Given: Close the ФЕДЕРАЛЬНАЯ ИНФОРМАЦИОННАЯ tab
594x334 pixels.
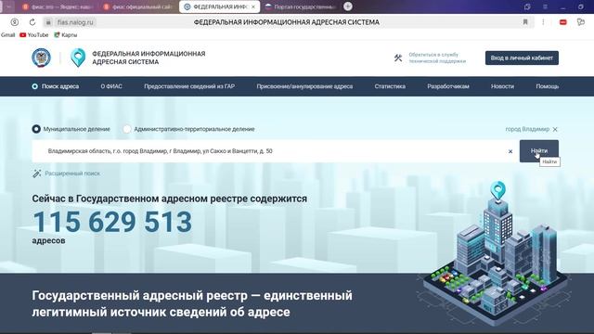Looking at the screenshot, I should pos(253,6).
